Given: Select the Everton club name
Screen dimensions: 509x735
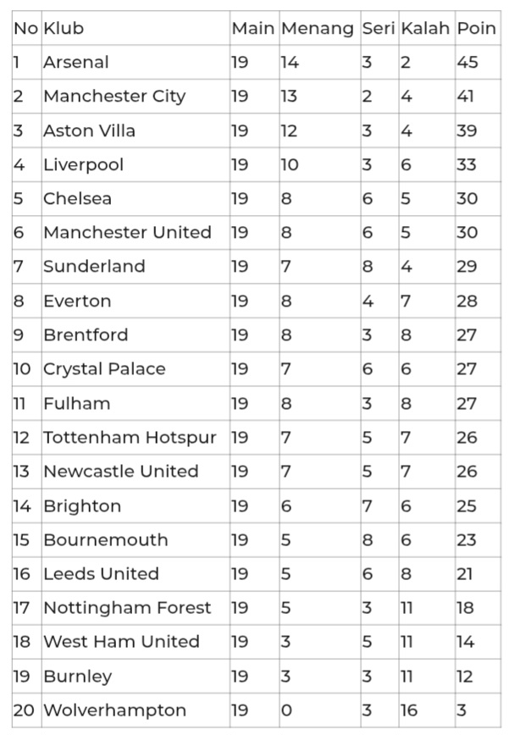Looking at the screenshot, I should pyautogui.click(x=77, y=301).
